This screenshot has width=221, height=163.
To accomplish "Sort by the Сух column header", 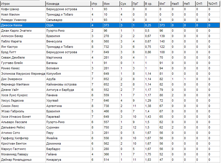I will (x=125, y=4).
